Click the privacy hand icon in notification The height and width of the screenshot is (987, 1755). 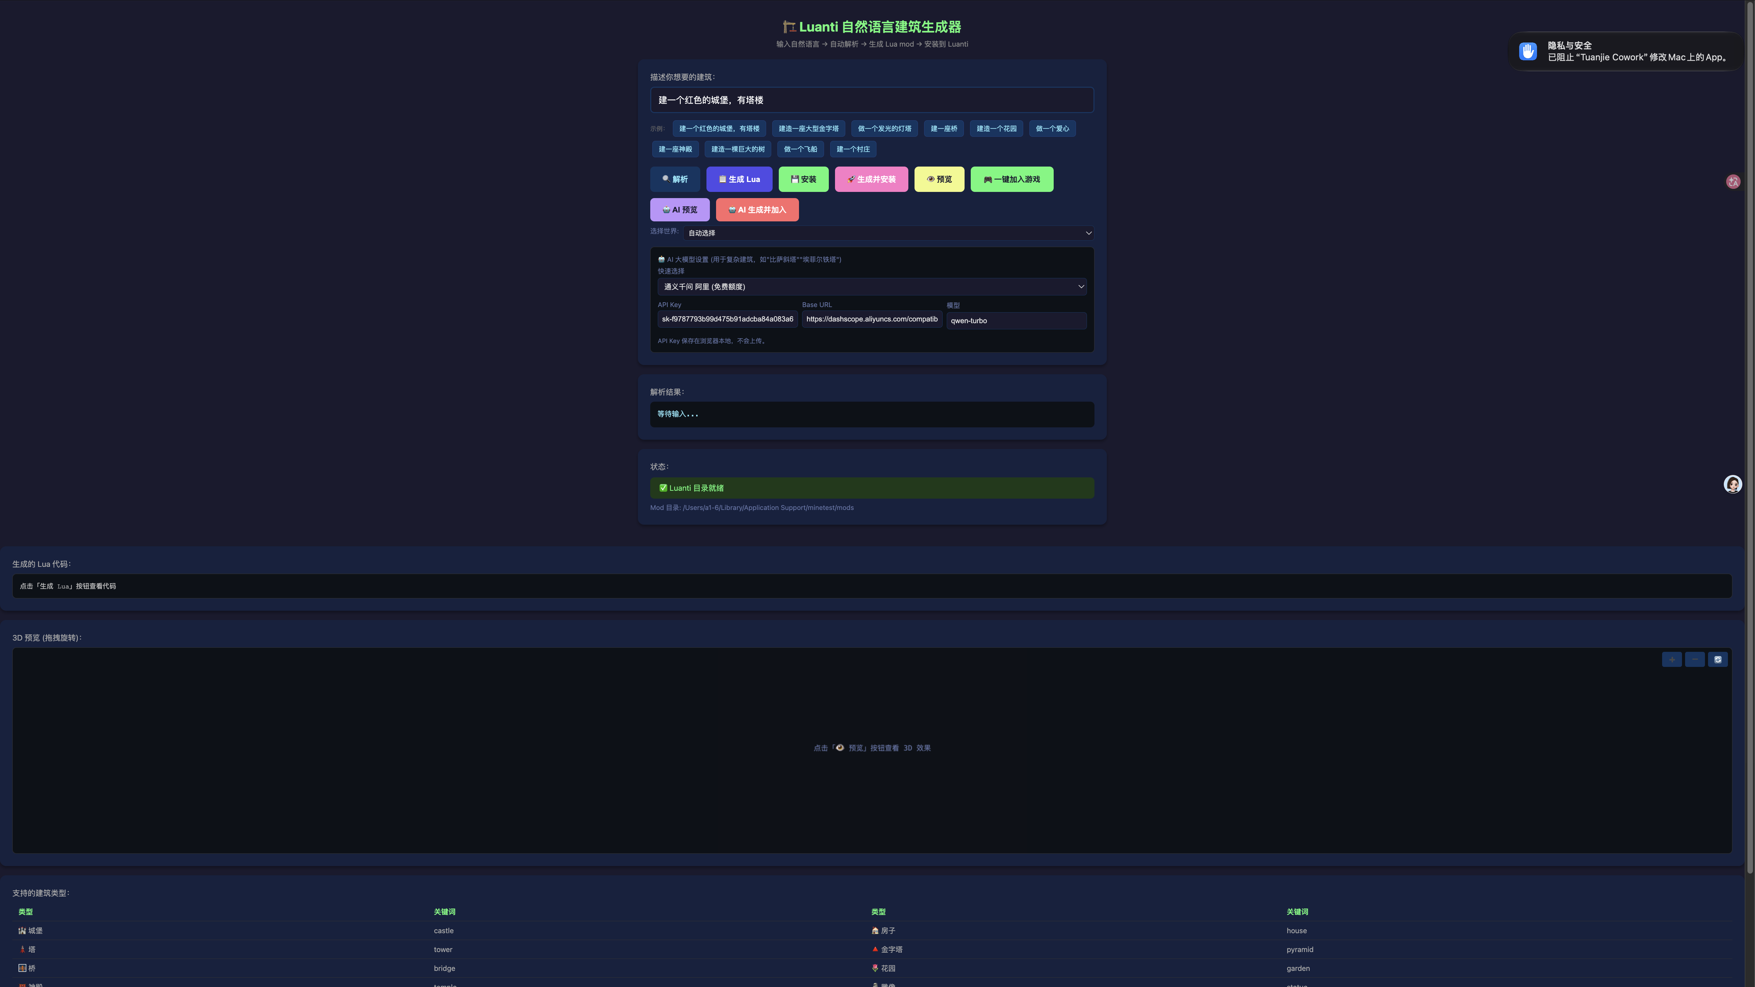[x=1528, y=51]
